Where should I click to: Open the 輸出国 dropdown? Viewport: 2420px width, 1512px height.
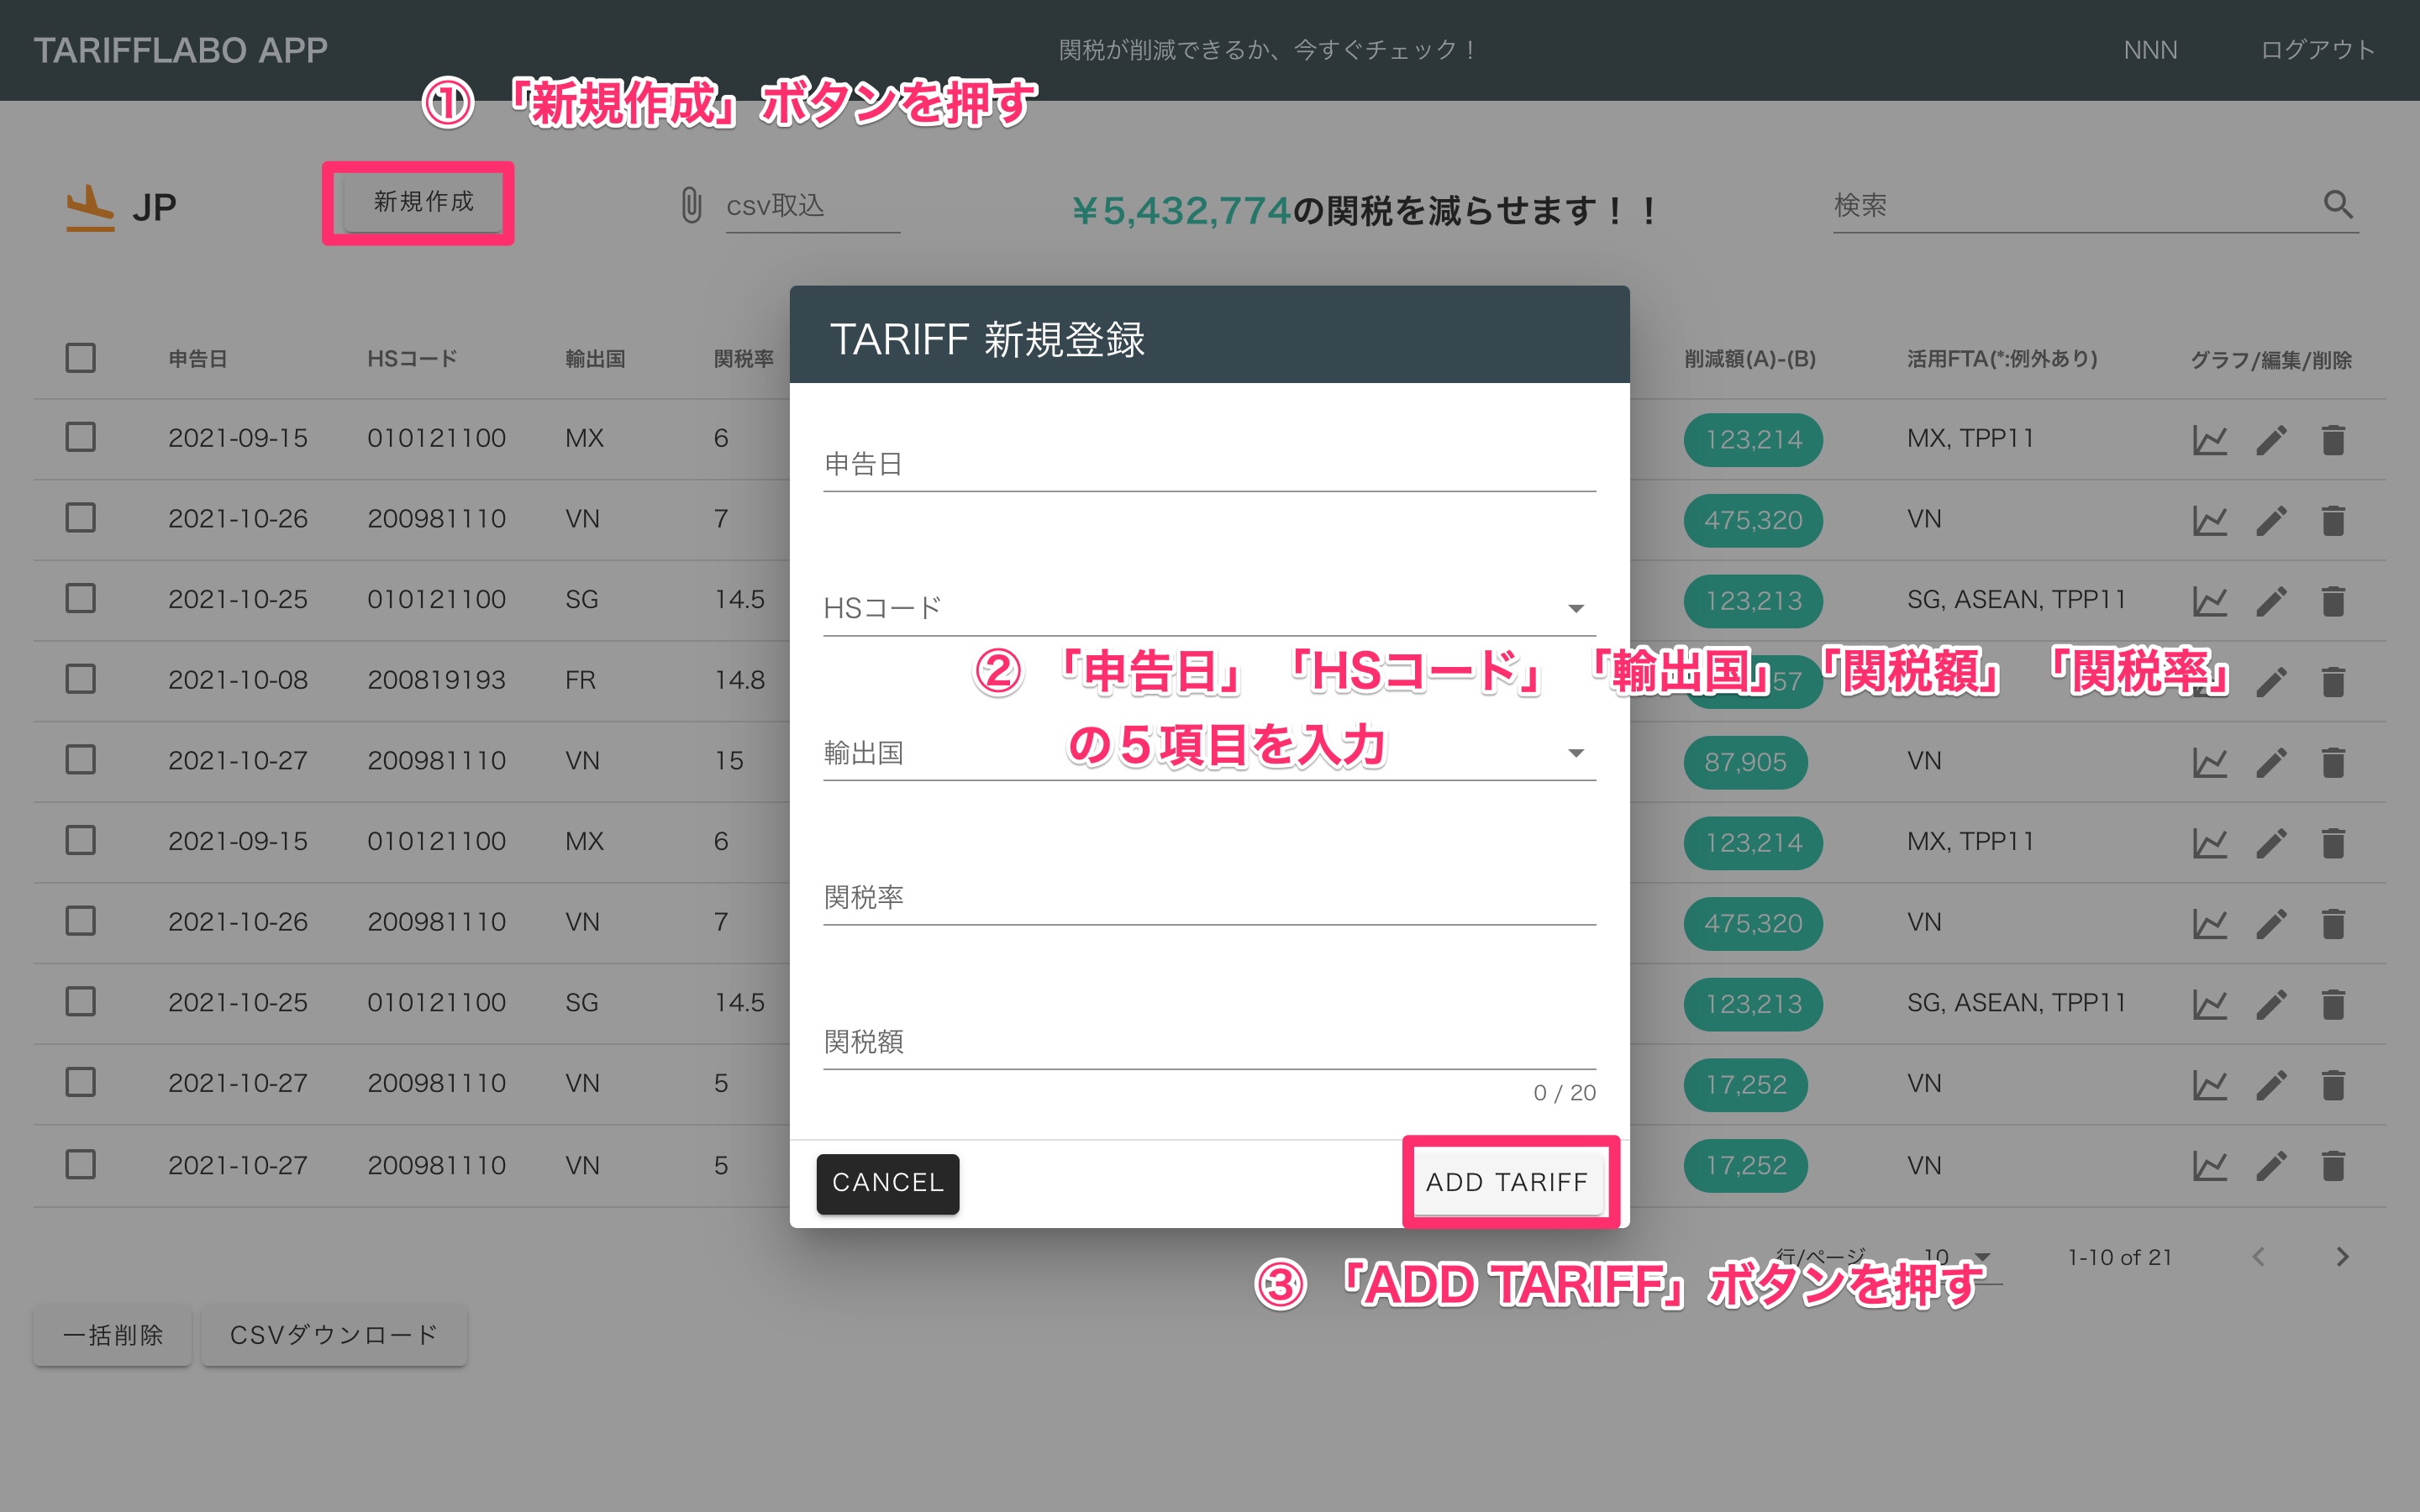(x=1575, y=753)
